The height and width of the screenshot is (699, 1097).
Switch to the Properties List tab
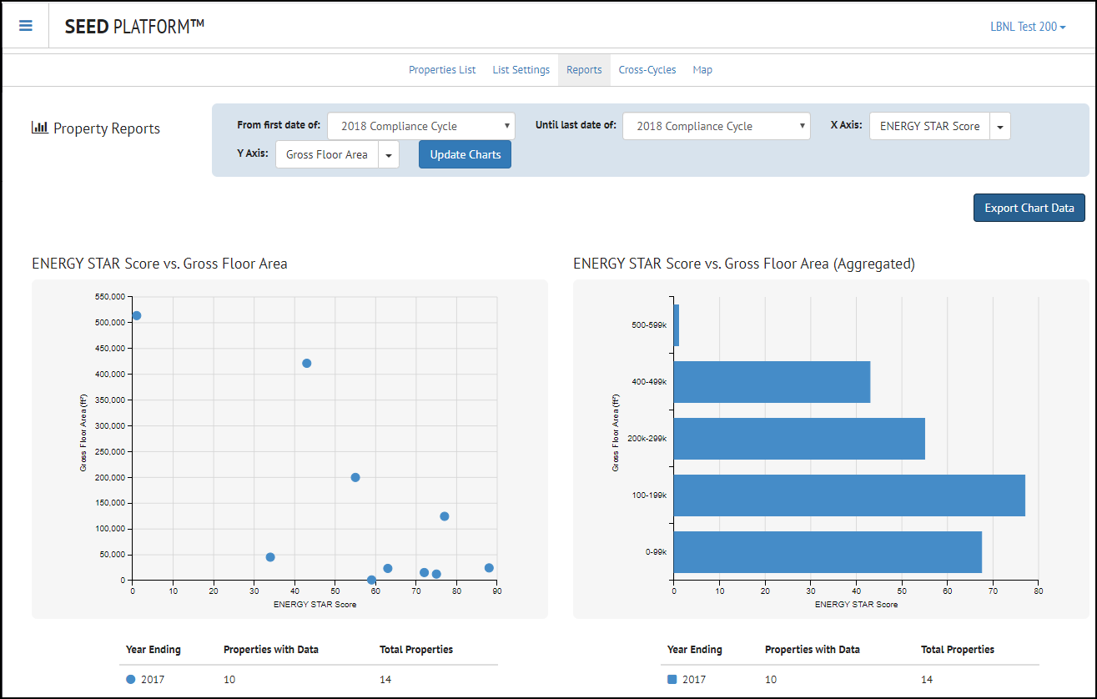coord(442,70)
